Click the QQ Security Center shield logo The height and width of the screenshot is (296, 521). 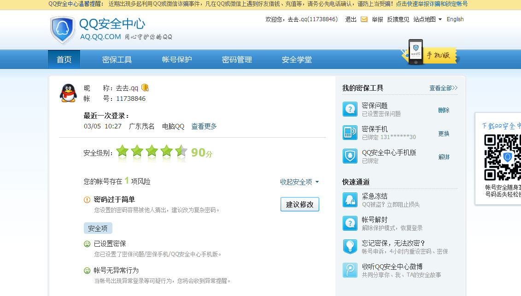[62, 30]
